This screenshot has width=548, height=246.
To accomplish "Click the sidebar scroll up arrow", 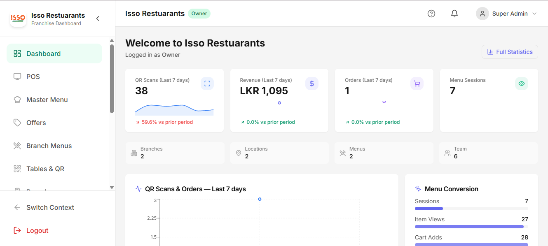I will pyautogui.click(x=112, y=40).
